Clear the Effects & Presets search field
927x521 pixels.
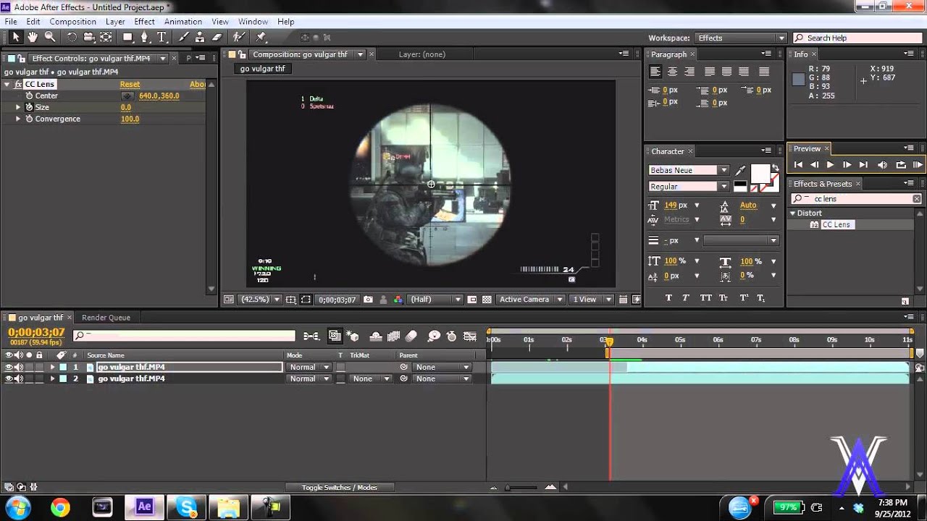pos(917,198)
